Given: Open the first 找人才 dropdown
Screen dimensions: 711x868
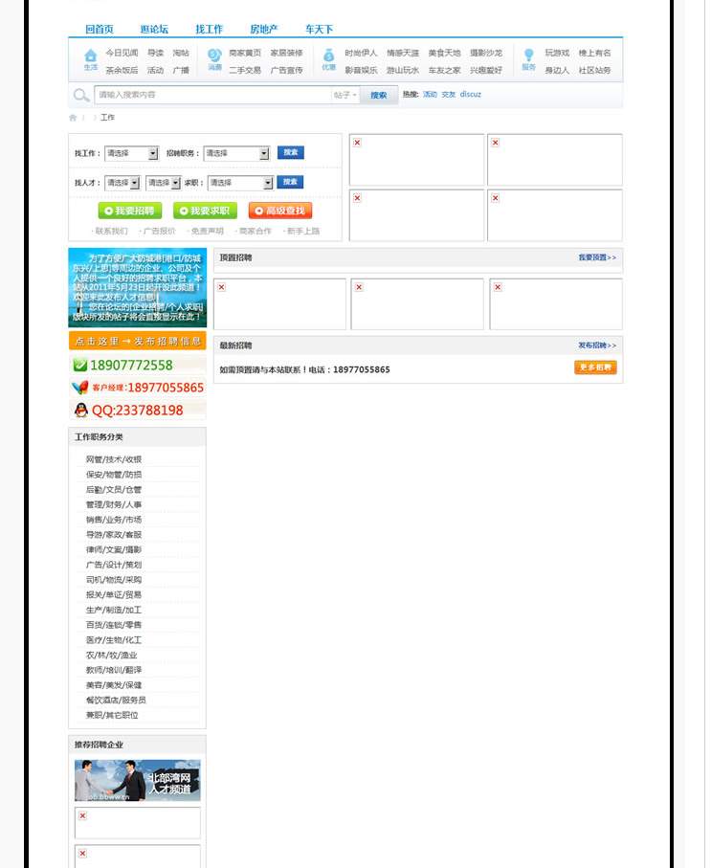Looking at the screenshot, I should tap(122, 183).
